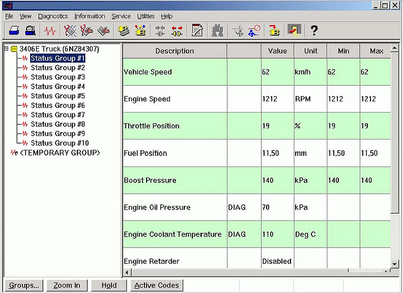
Task: Open the Utilities menu
Action: coord(146,16)
